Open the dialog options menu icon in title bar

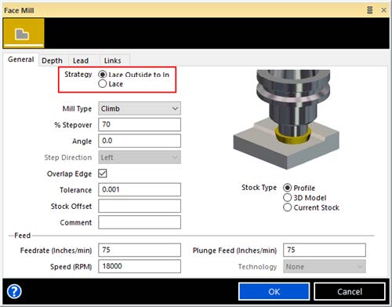point(369,10)
